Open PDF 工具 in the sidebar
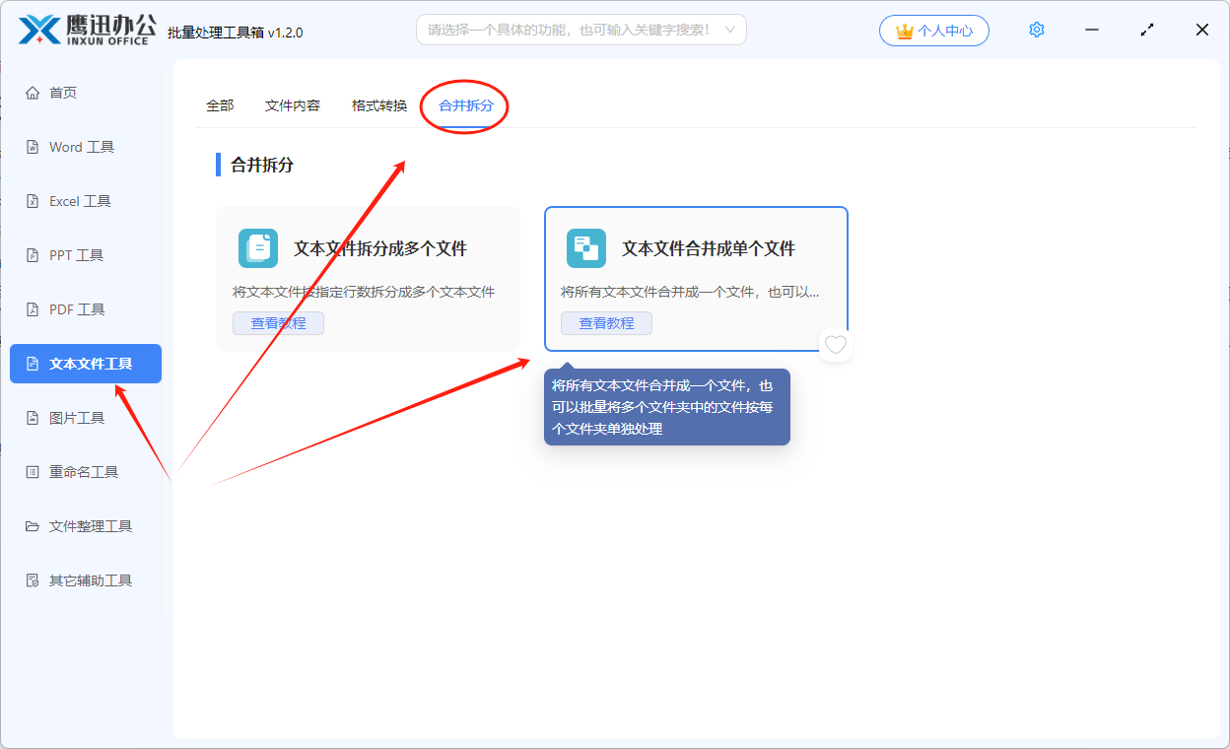Screen dimensions: 1230x749 (86, 309)
